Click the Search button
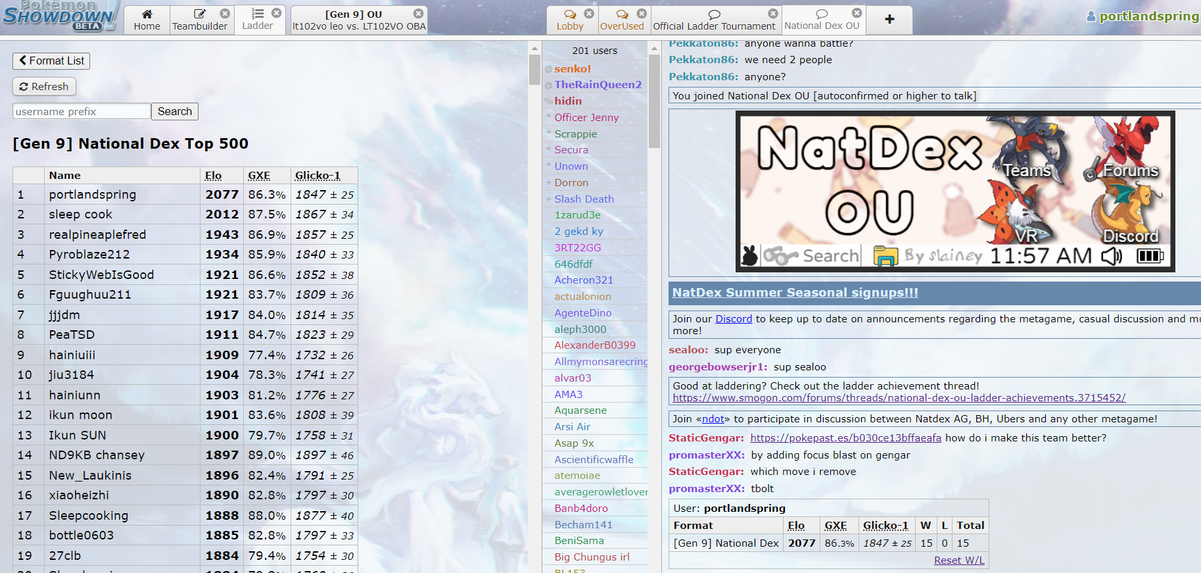Viewport: 1201px width, 573px height. point(175,111)
